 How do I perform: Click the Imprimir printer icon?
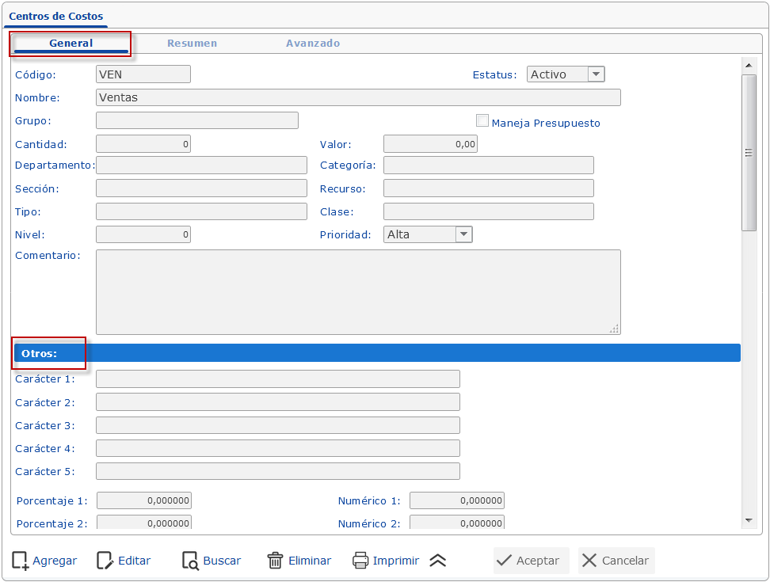coord(360,561)
